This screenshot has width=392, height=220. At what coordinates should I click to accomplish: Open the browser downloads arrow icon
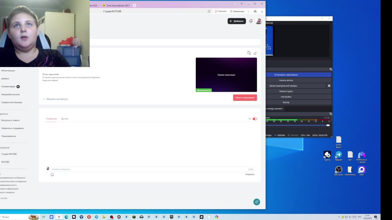tap(262, 11)
